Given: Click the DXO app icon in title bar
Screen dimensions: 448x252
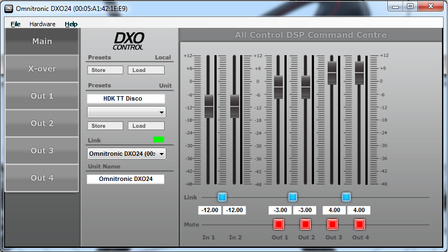Looking at the screenshot, I should (9, 9).
